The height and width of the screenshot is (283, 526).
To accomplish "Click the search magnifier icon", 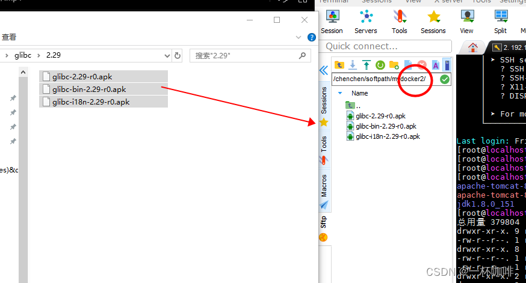I will [302, 56].
